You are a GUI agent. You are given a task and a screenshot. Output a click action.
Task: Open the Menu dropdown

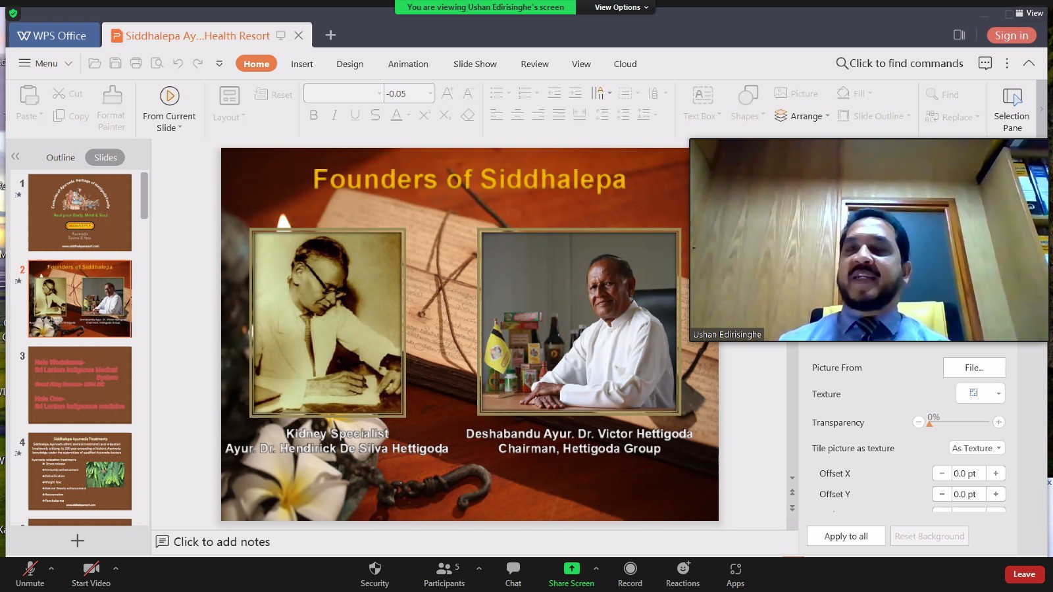(x=45, y=63)
